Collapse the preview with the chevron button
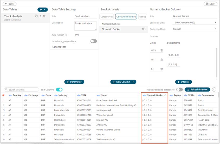 (x=214, y=89)
